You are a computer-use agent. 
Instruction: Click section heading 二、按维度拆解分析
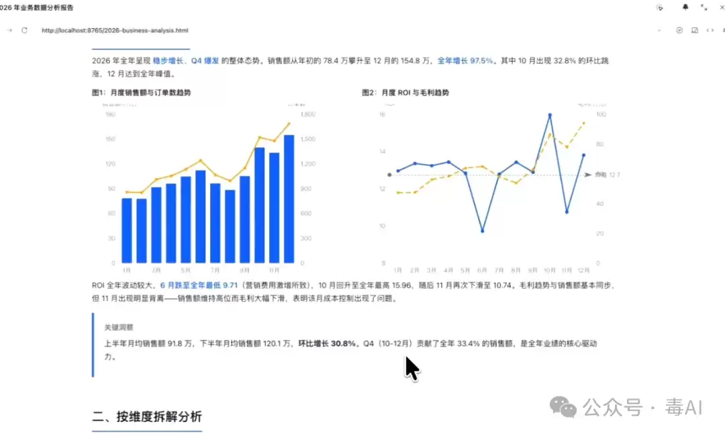point(147,417)
